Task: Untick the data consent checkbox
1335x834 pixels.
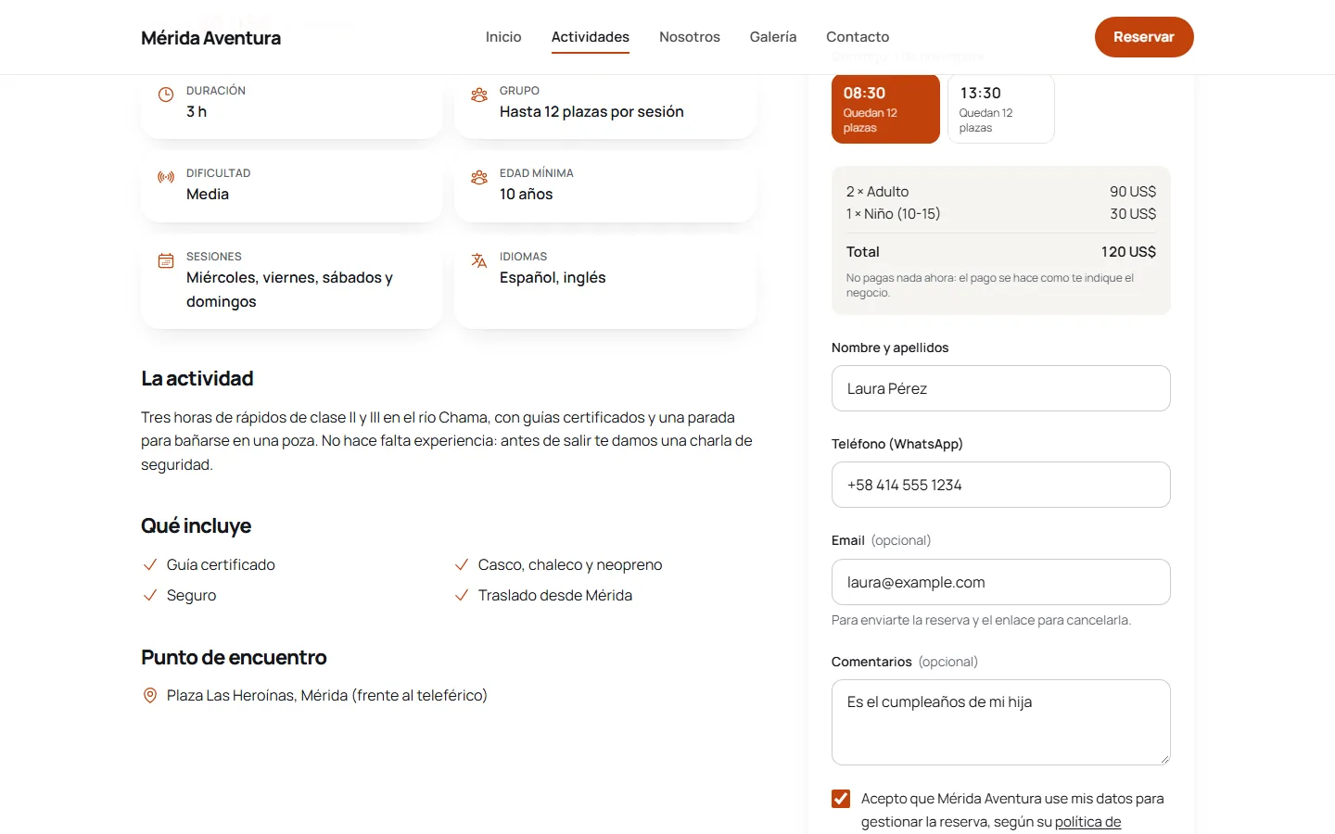Action: (841, 799)
